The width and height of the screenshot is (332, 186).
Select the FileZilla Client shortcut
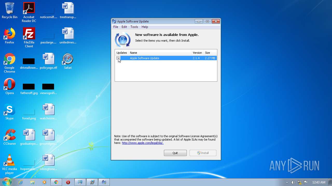coord(29,37)
